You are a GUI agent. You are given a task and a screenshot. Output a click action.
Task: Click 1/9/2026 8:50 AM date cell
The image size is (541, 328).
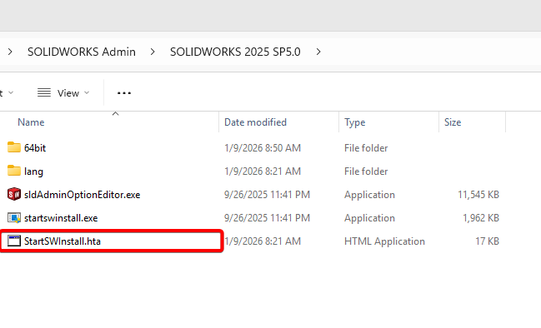263,148
